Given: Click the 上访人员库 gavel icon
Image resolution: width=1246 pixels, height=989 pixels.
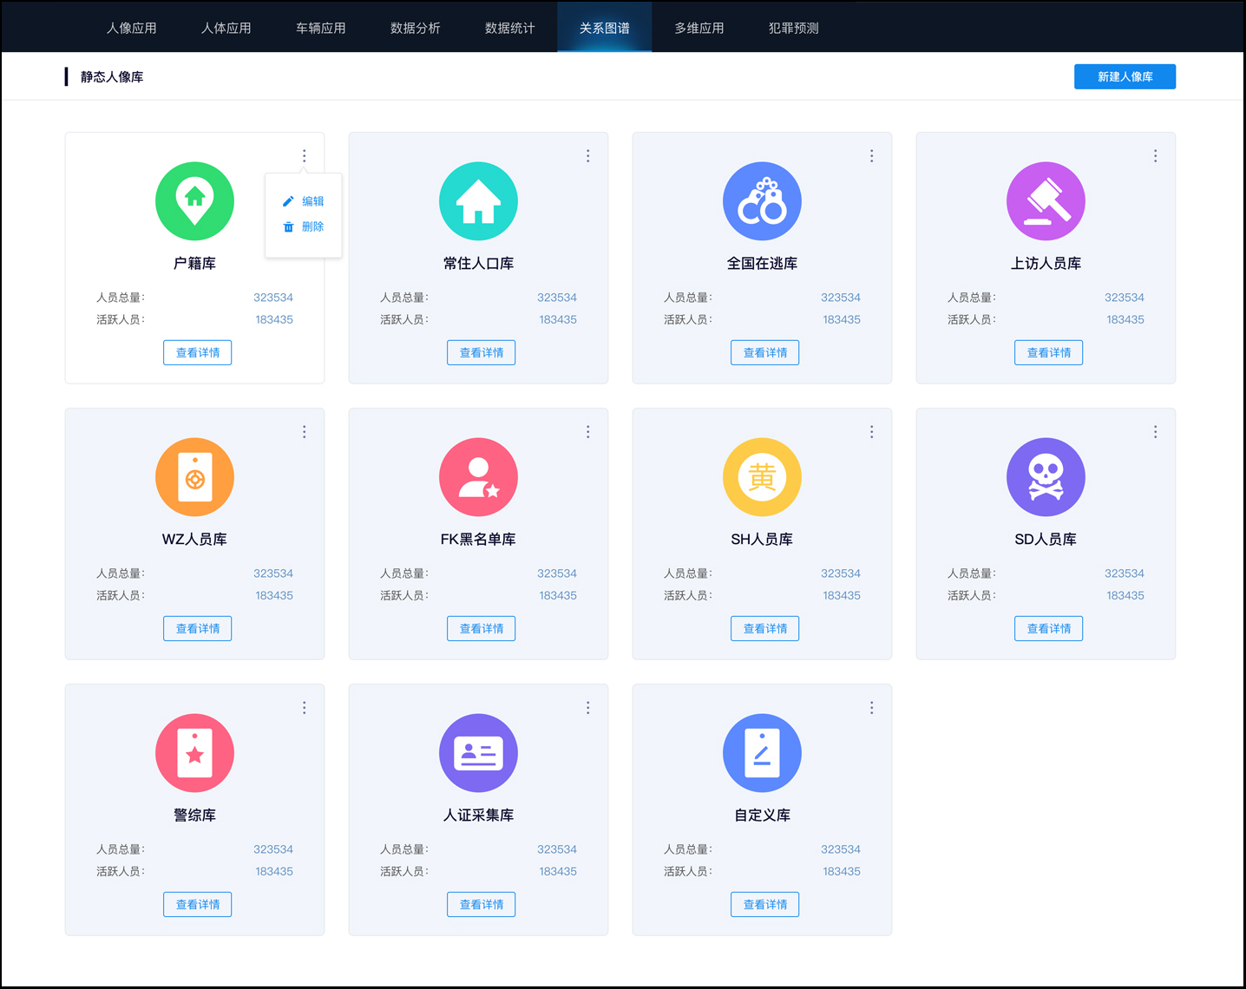Looking at the screenshot, I should point(1046,201).
